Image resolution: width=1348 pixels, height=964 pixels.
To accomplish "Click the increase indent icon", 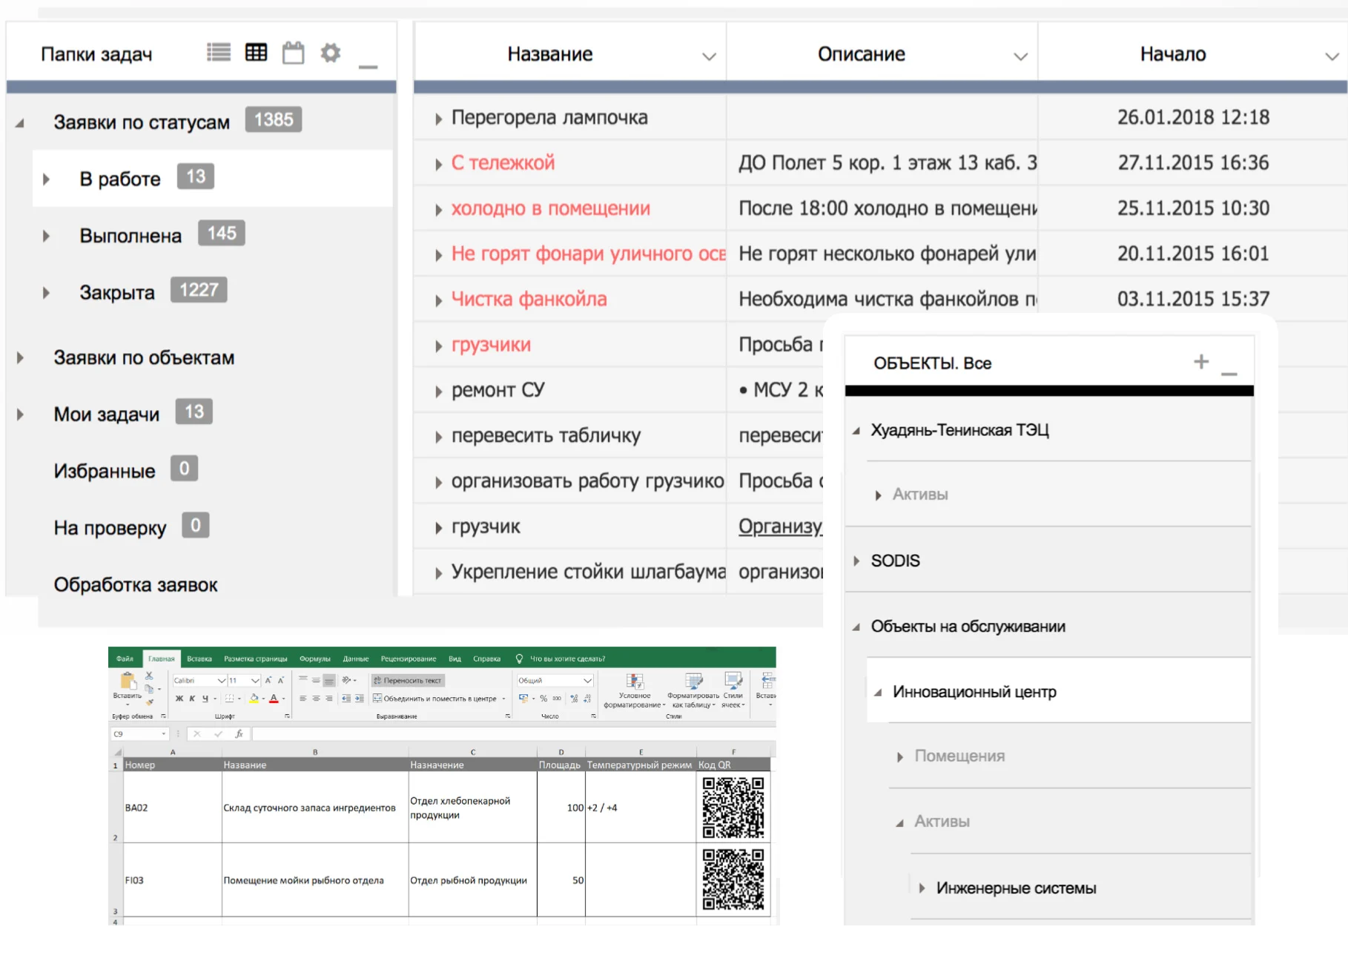I will (360, 699).
